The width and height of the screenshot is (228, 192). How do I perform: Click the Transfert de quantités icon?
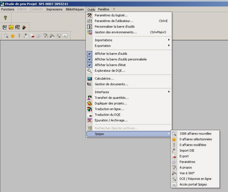(90, 98)
